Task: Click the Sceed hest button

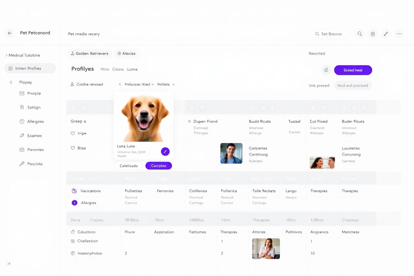Action: point(353,70)
